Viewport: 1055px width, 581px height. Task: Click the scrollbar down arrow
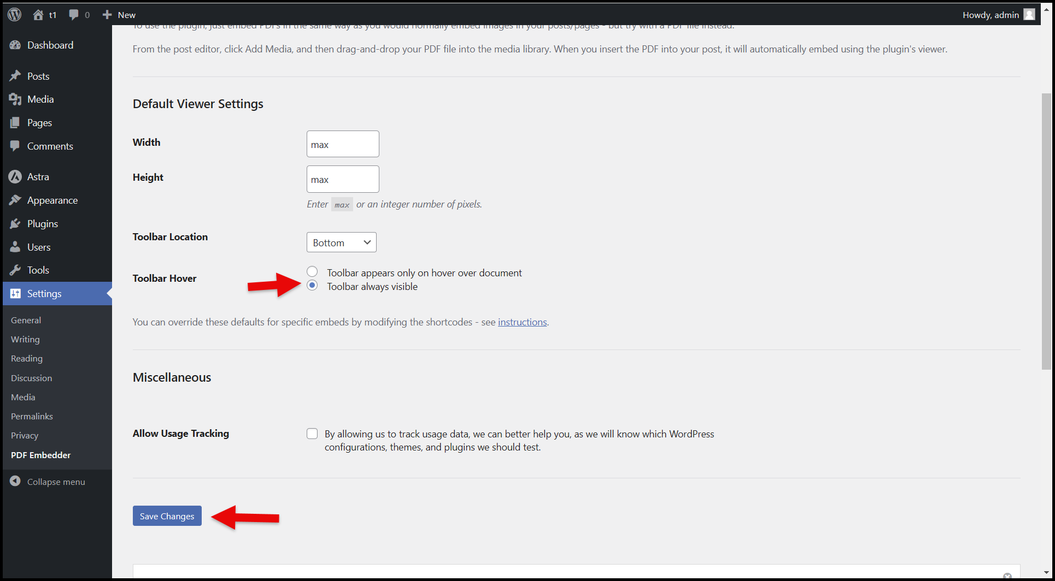(x=1046, y=572)
